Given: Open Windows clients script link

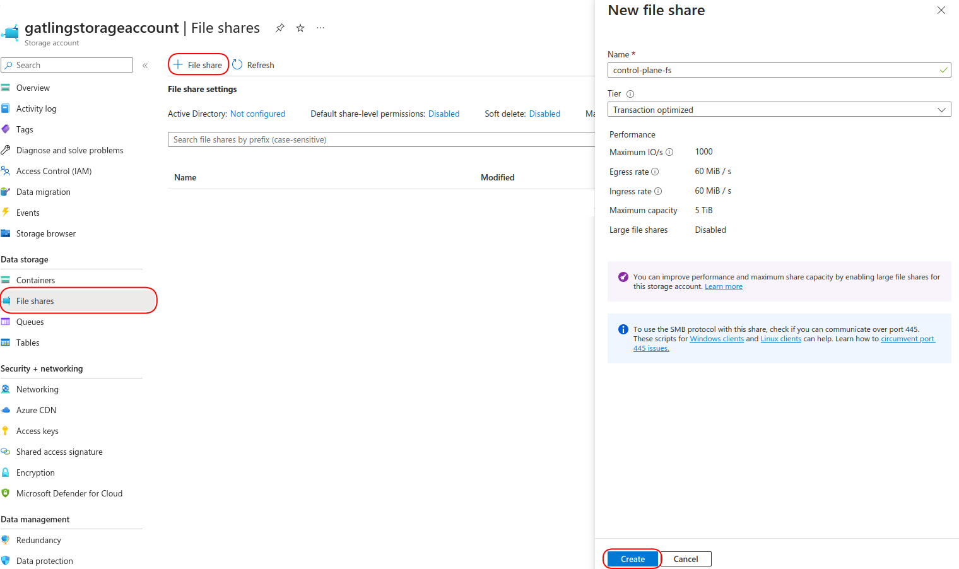Looking at the screenshot, I should click(x=717, y=339).
